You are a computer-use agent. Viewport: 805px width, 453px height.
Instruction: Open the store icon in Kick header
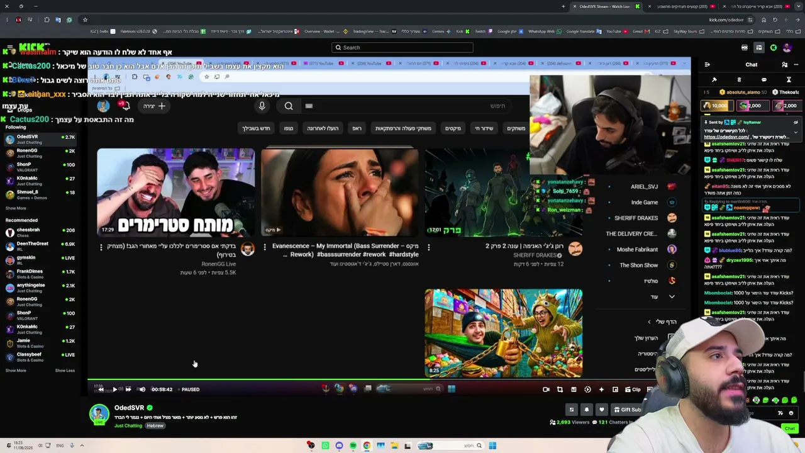point(759,48)
